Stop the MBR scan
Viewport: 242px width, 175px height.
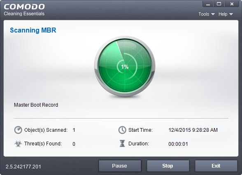pos(168,166)
